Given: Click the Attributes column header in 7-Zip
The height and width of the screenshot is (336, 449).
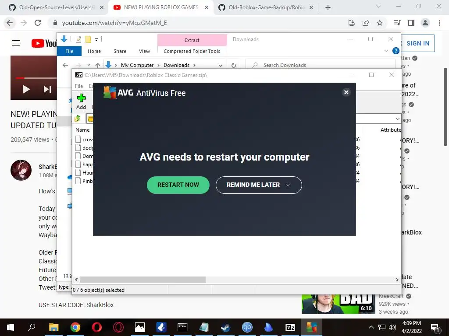Looking at the screenshot, I should (x=391, y=129).
